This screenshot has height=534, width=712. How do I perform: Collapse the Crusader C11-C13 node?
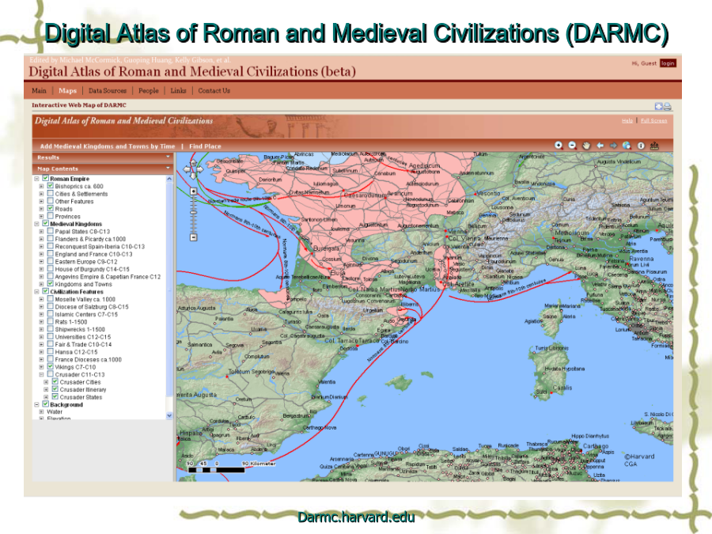pyautogui.click(x=41, y=375)
